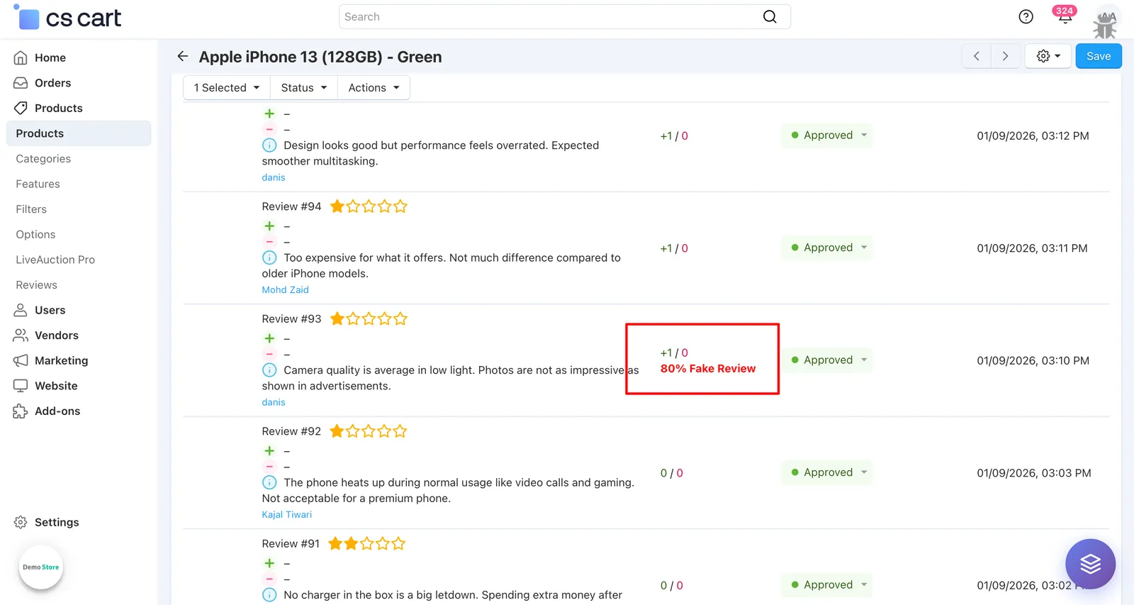Select Features submenu item
This screenshot has width=1134, height=605.
tap(38, 184)
